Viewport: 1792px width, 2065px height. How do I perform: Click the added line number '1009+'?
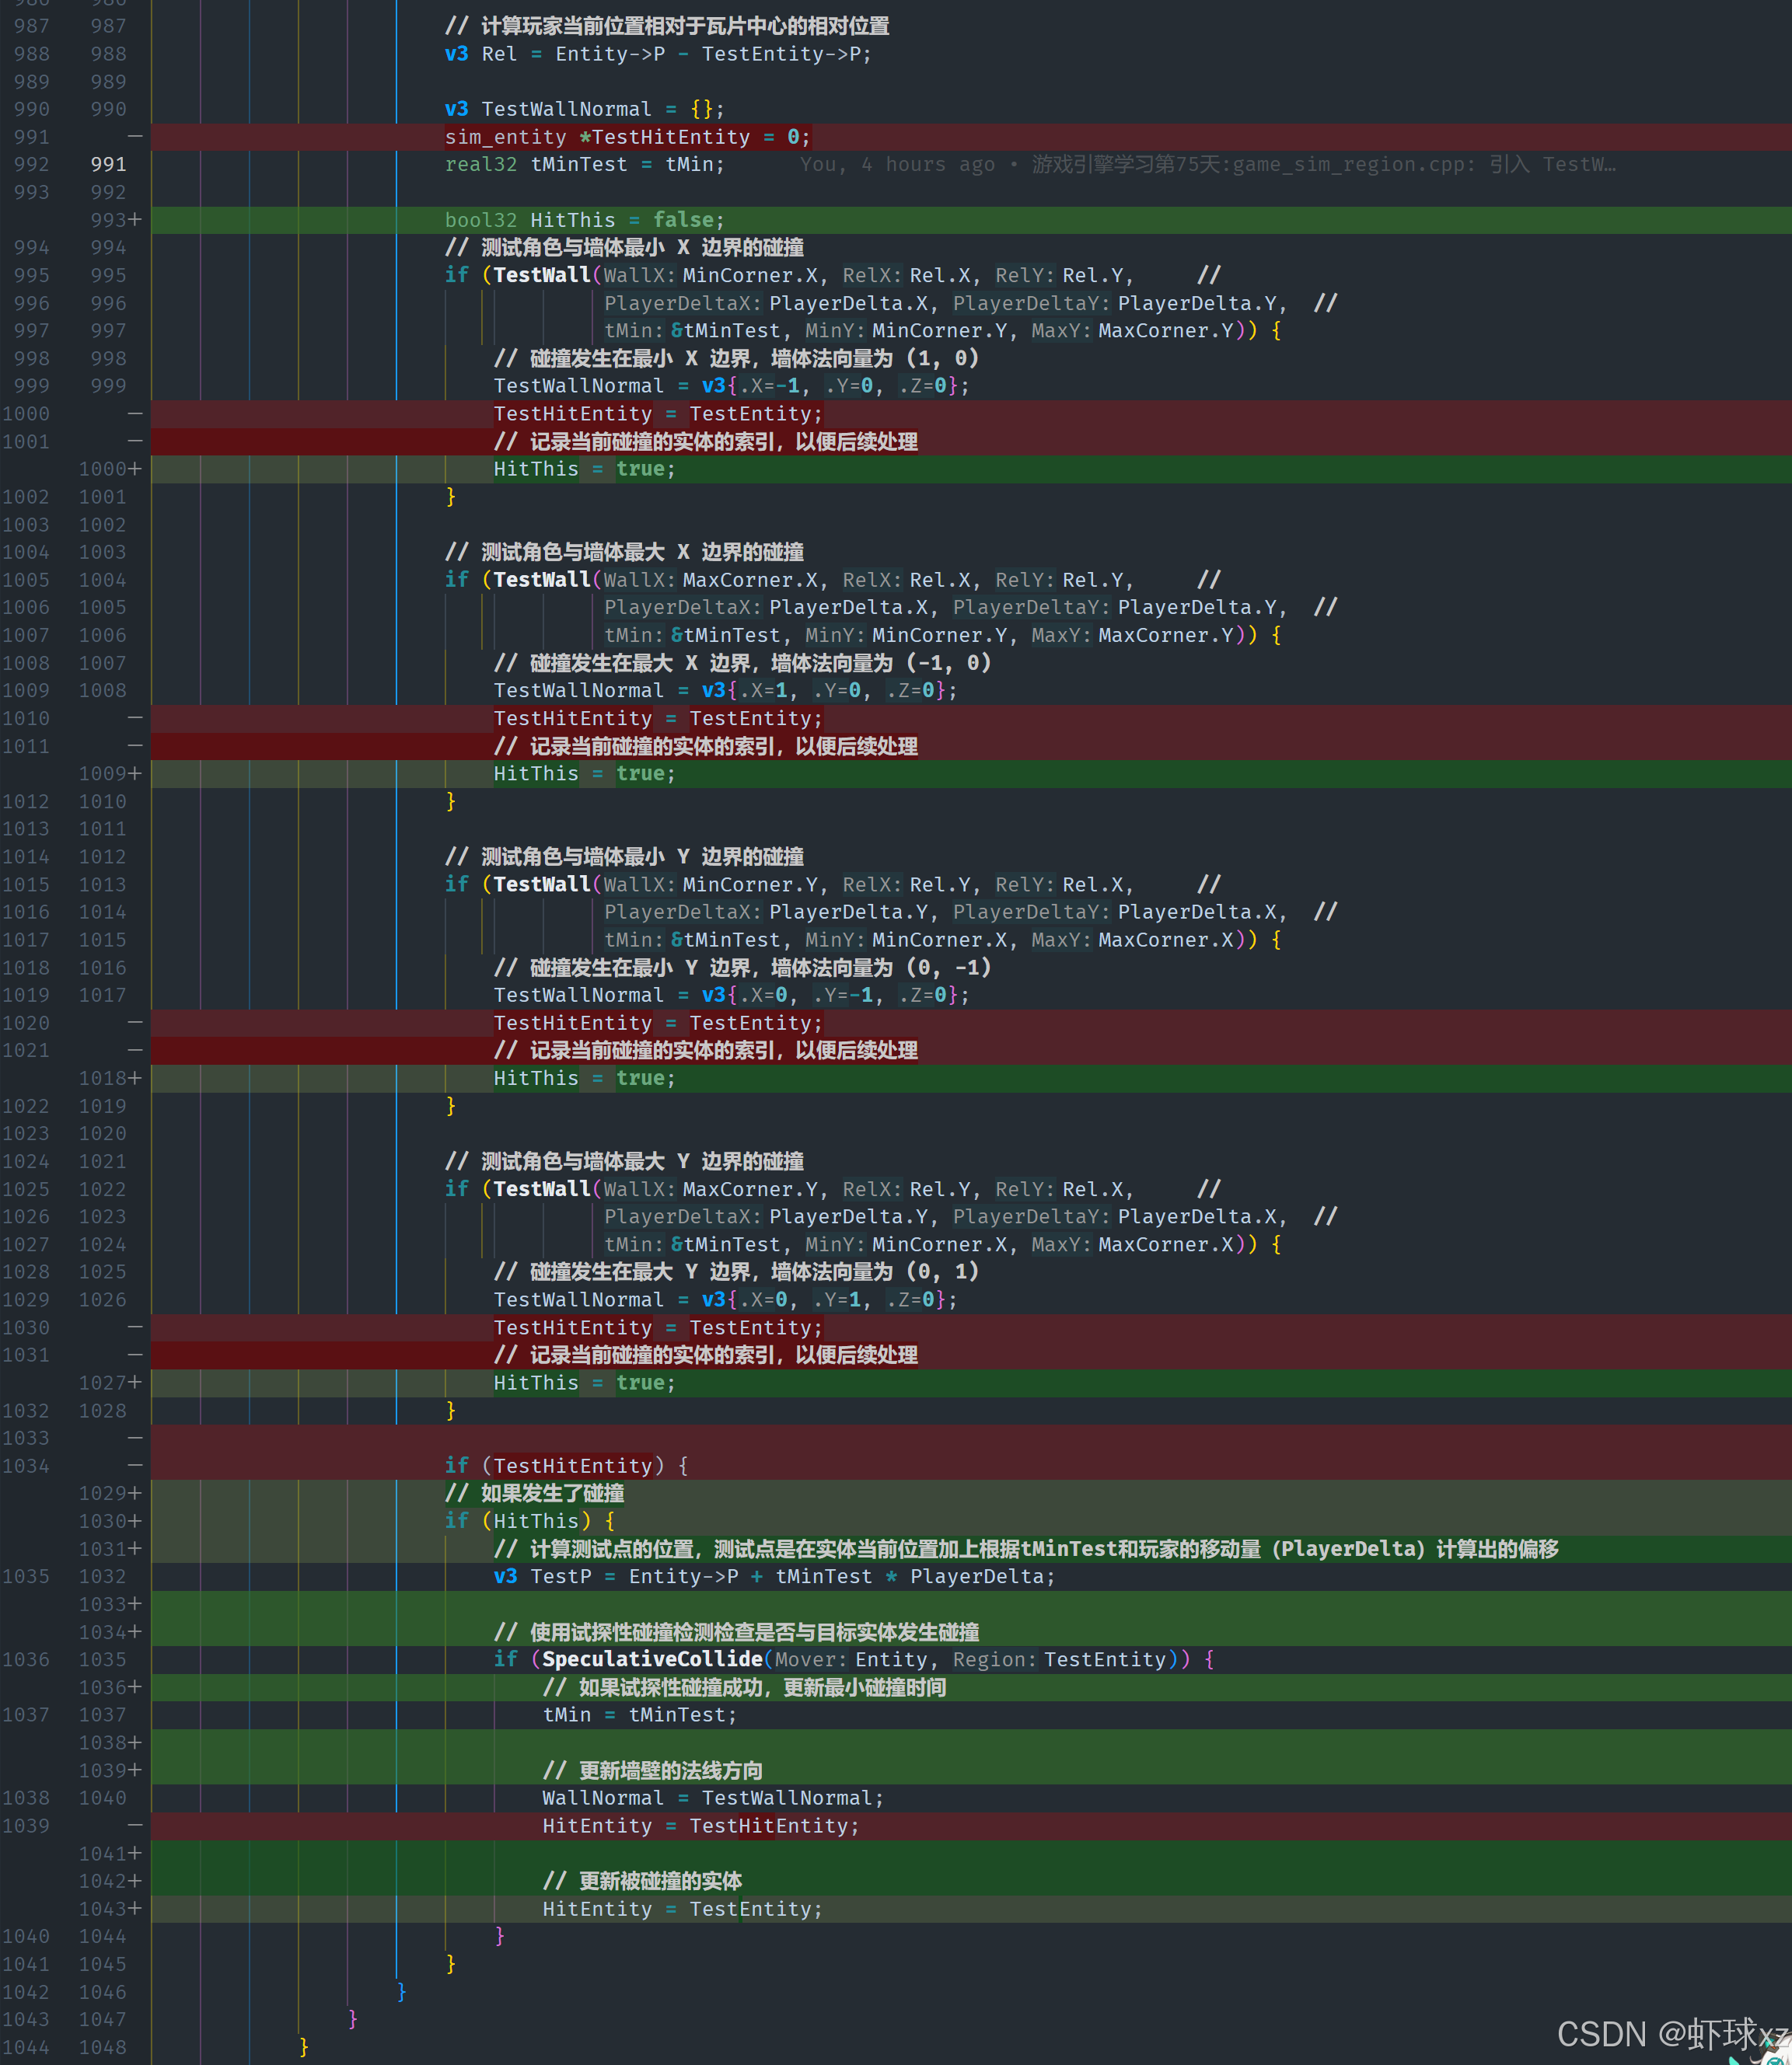(110, 773)
